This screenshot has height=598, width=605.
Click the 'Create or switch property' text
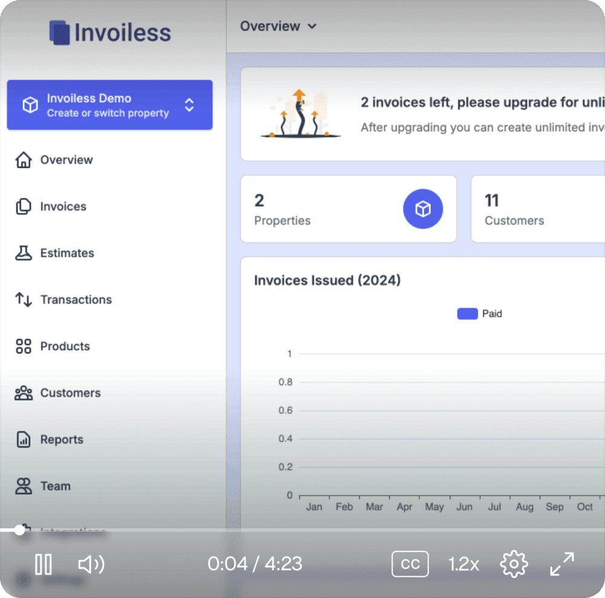pos(108,113)
